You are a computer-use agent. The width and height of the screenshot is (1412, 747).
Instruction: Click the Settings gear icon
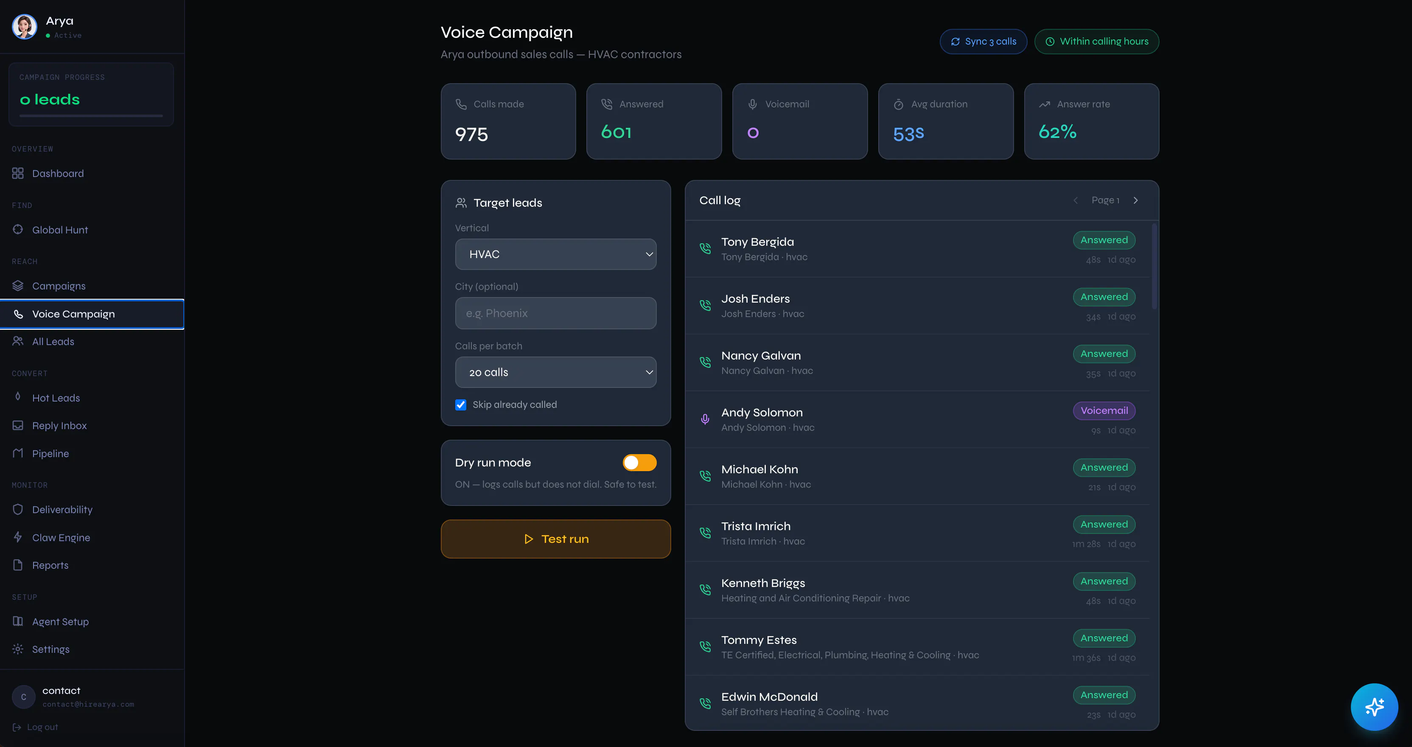tap(18, 649)
